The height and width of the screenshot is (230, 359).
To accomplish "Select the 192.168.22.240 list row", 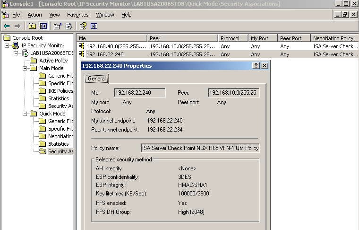I will (218, 54).
